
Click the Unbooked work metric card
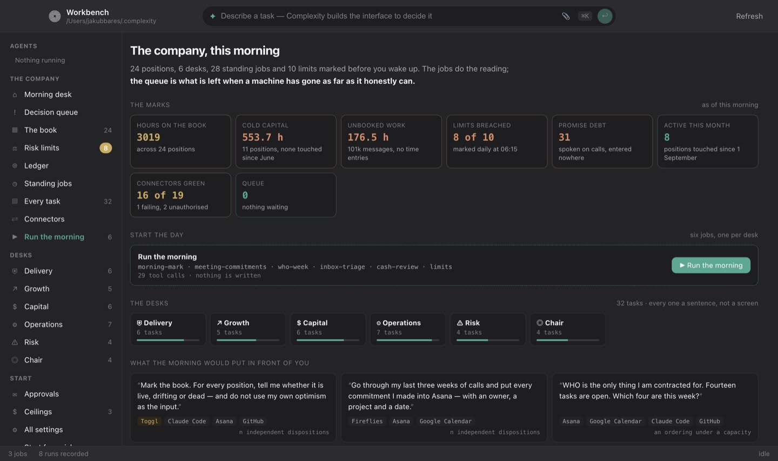pyautogui.click(x=391, y=141)
